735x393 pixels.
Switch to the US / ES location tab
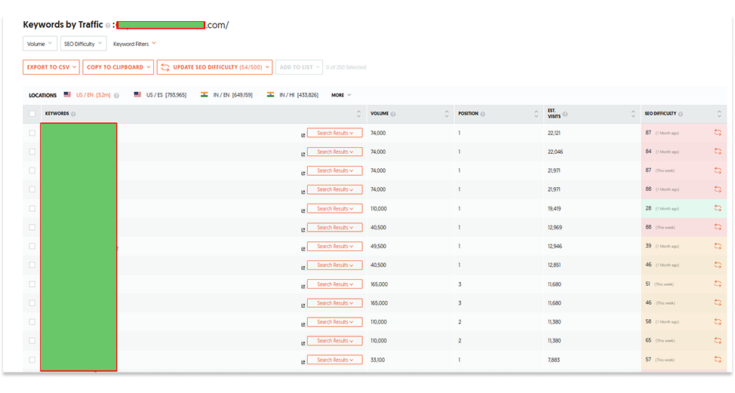[x=160, y=95]
